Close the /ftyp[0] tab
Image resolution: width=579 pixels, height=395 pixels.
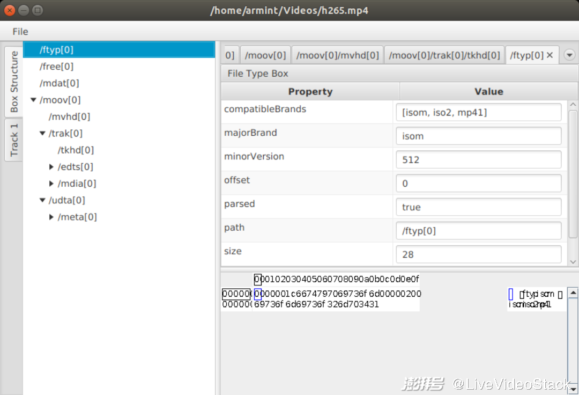(x=550, y=55)
